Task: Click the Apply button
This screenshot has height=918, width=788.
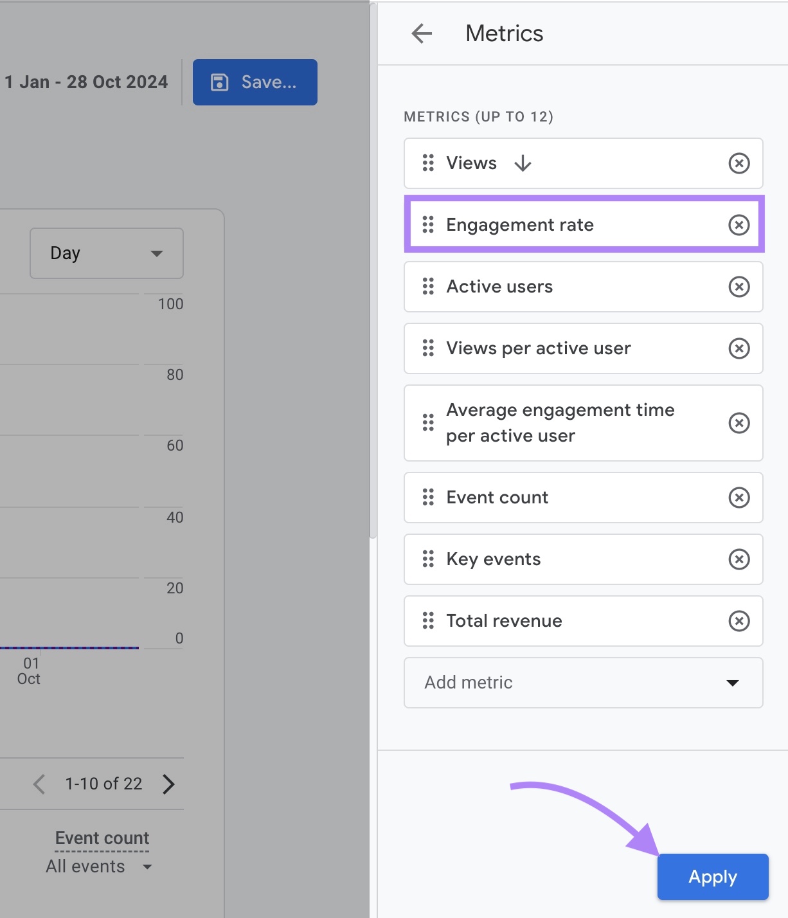Action: pyautogui.click(x=712, y=876)
